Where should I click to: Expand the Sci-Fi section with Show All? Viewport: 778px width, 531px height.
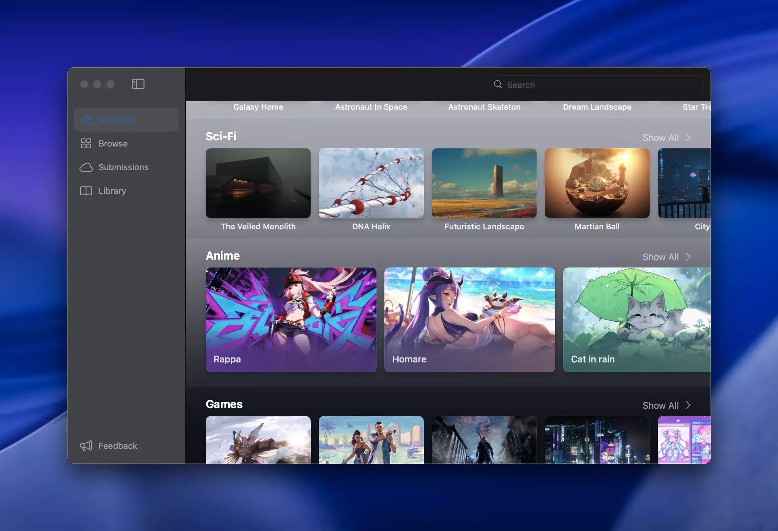666,138
